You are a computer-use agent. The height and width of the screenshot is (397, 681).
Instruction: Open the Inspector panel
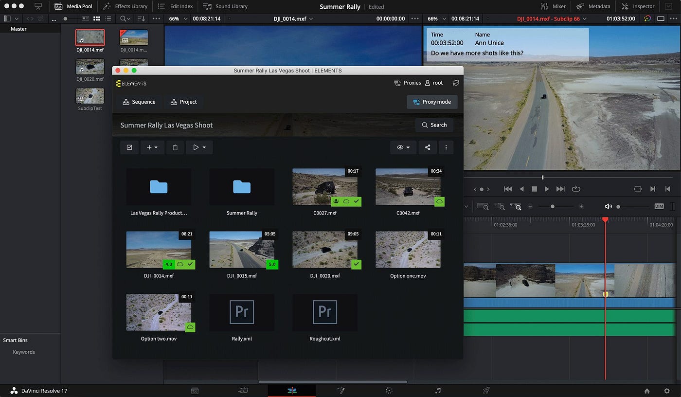pos(638,6)
